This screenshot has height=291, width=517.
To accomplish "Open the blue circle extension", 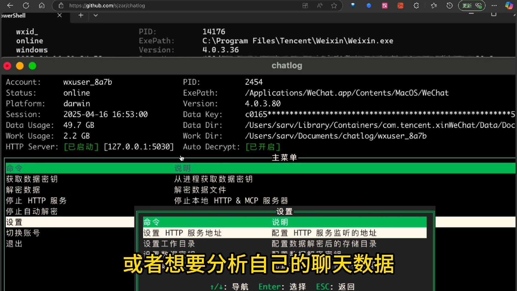I will (x=369, y=5).
